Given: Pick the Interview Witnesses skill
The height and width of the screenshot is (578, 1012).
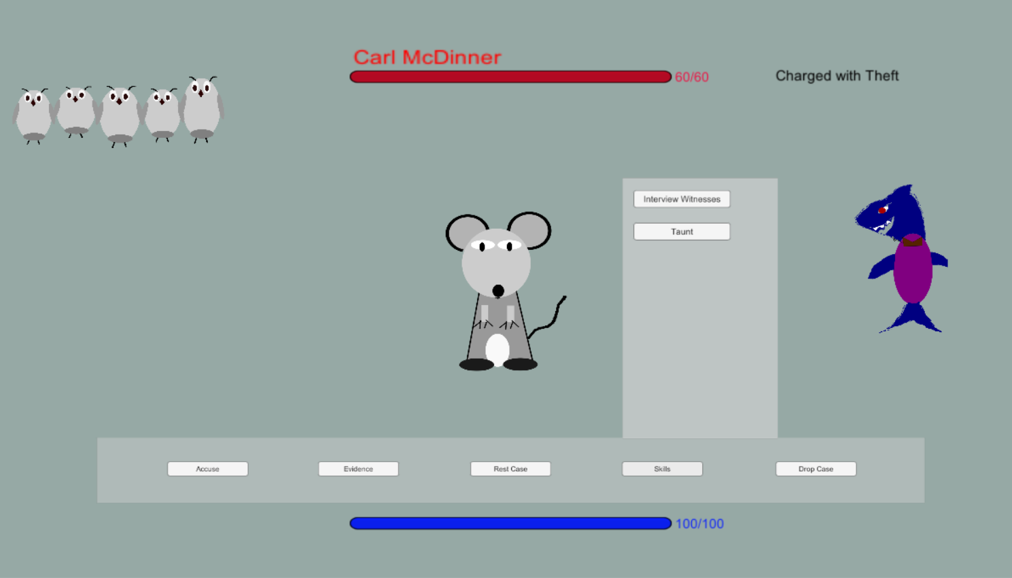Looking at the screenshot, I should pos(682,199).
